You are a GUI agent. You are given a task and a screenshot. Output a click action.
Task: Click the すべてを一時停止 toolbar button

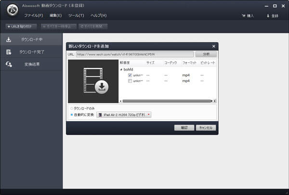58,27
